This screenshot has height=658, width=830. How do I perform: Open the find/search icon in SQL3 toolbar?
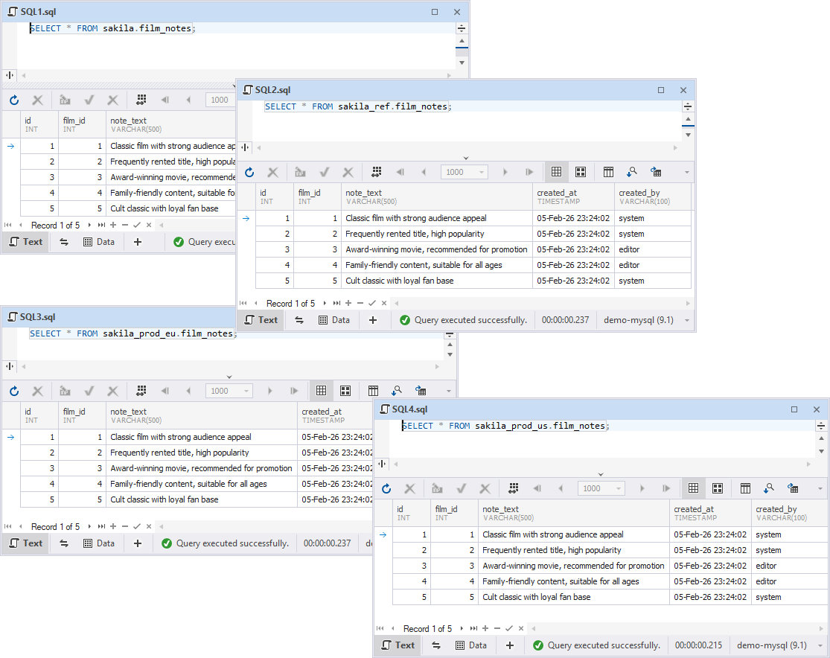[x=398, y=390]
